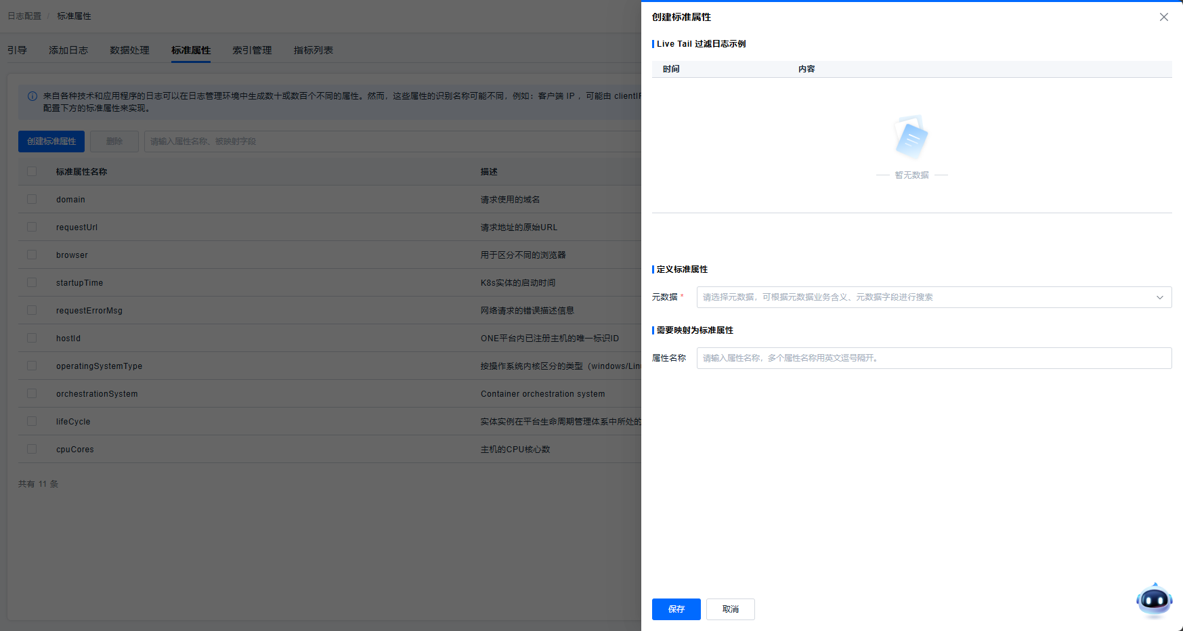Viewport: 1183px width, 631px height.
Task: Open the 元数据 dropdown selector
Action: [928, 297]
